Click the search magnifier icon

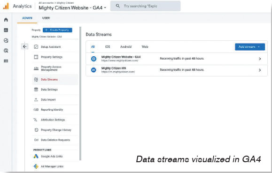point(118,6)
